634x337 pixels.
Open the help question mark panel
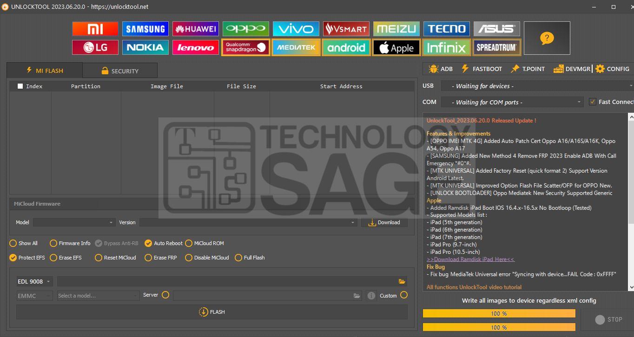pos(547,38)
